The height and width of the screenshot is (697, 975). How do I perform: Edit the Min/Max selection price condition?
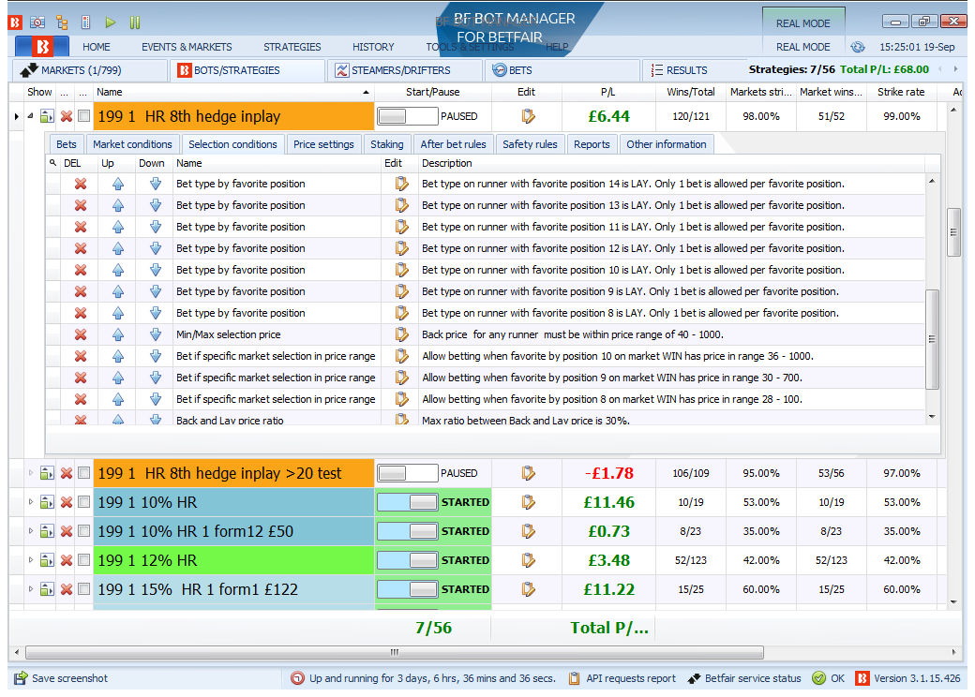401,334
